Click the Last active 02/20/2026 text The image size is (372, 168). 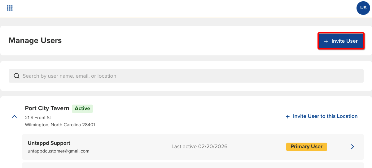coord(199,147)
